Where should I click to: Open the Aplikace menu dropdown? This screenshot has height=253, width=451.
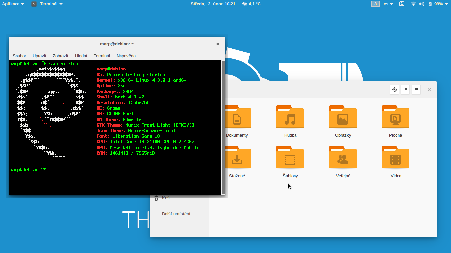(x=13, y=4)
